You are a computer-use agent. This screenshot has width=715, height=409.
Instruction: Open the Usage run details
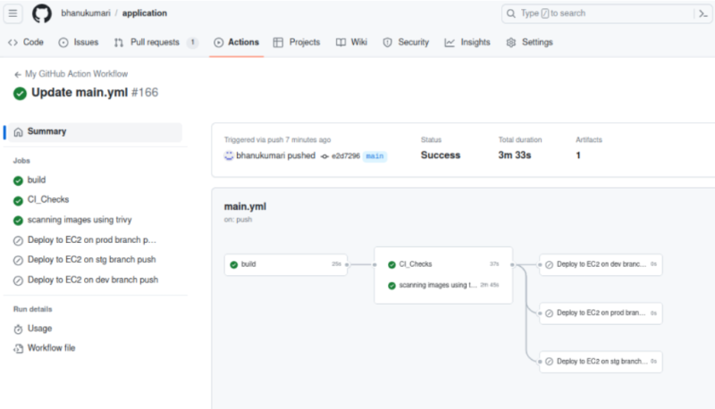click(x=39, y=329)
